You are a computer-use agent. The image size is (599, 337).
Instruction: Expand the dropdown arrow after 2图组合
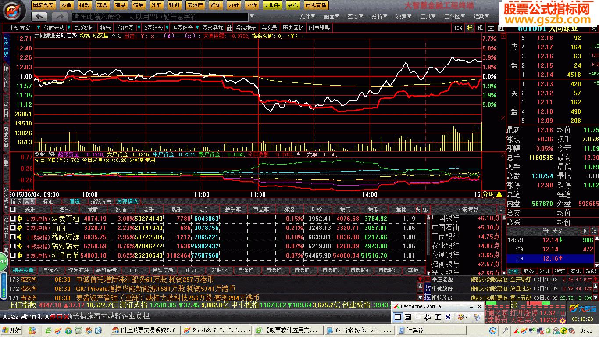pyautogui.click(x=166, y=28)
